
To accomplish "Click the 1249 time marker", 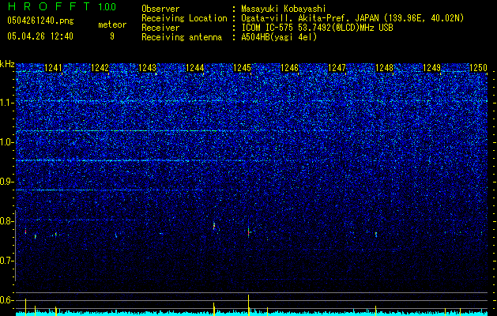I will [431, 67].
